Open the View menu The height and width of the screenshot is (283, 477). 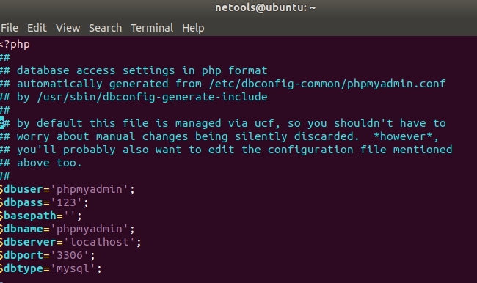coord(68,28)
